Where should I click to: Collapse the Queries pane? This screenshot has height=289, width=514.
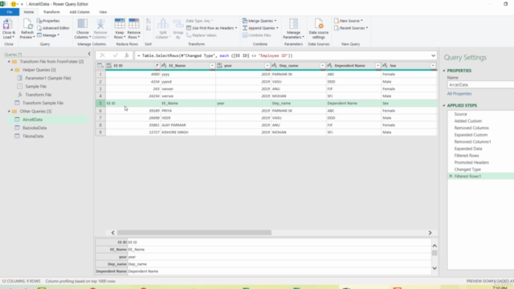coord(89,54)
